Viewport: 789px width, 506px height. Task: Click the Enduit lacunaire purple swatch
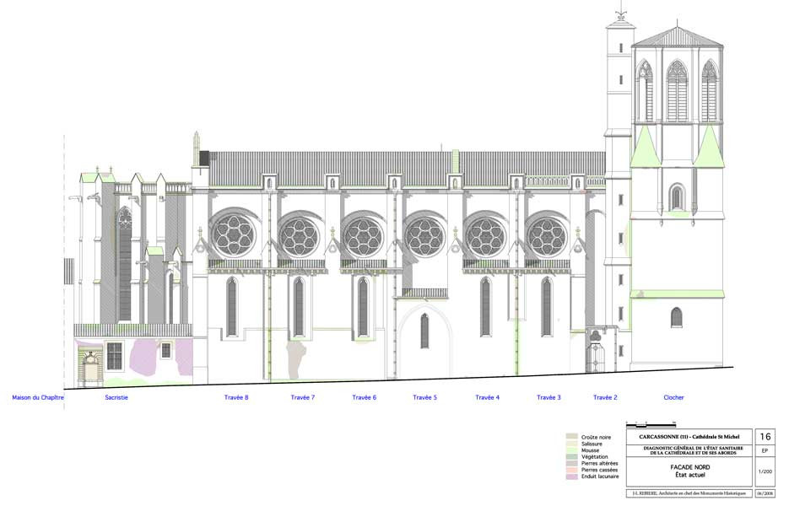[x=571, y=476]
